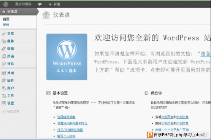Open the 外观 menu

(11, 73)
